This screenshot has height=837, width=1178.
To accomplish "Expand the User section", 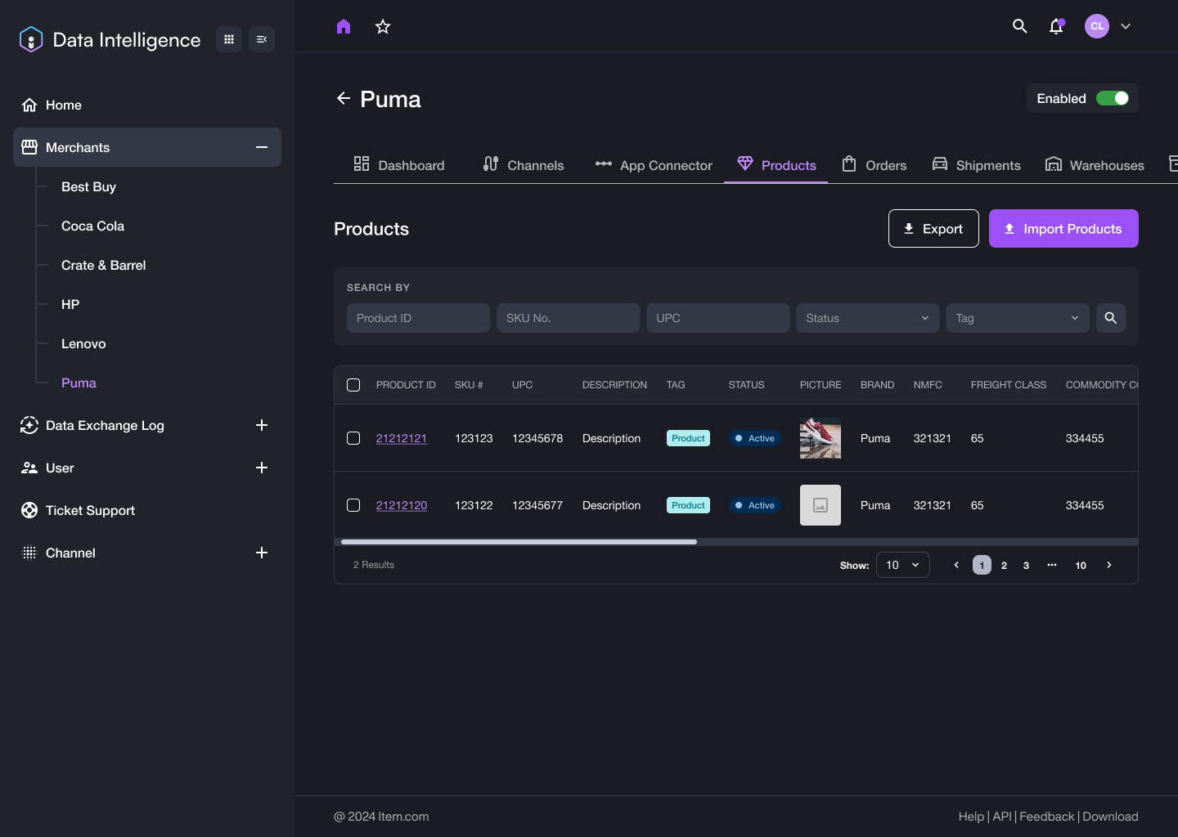I will (262, 468).
